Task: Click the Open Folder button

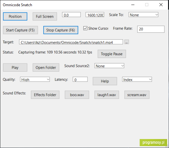Action: (46, 67)
